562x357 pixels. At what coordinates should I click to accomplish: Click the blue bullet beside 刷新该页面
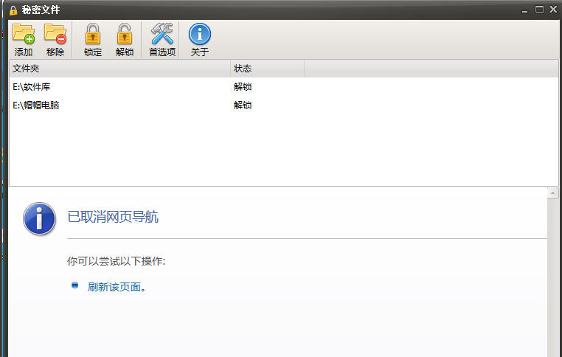tap(74, 285)
